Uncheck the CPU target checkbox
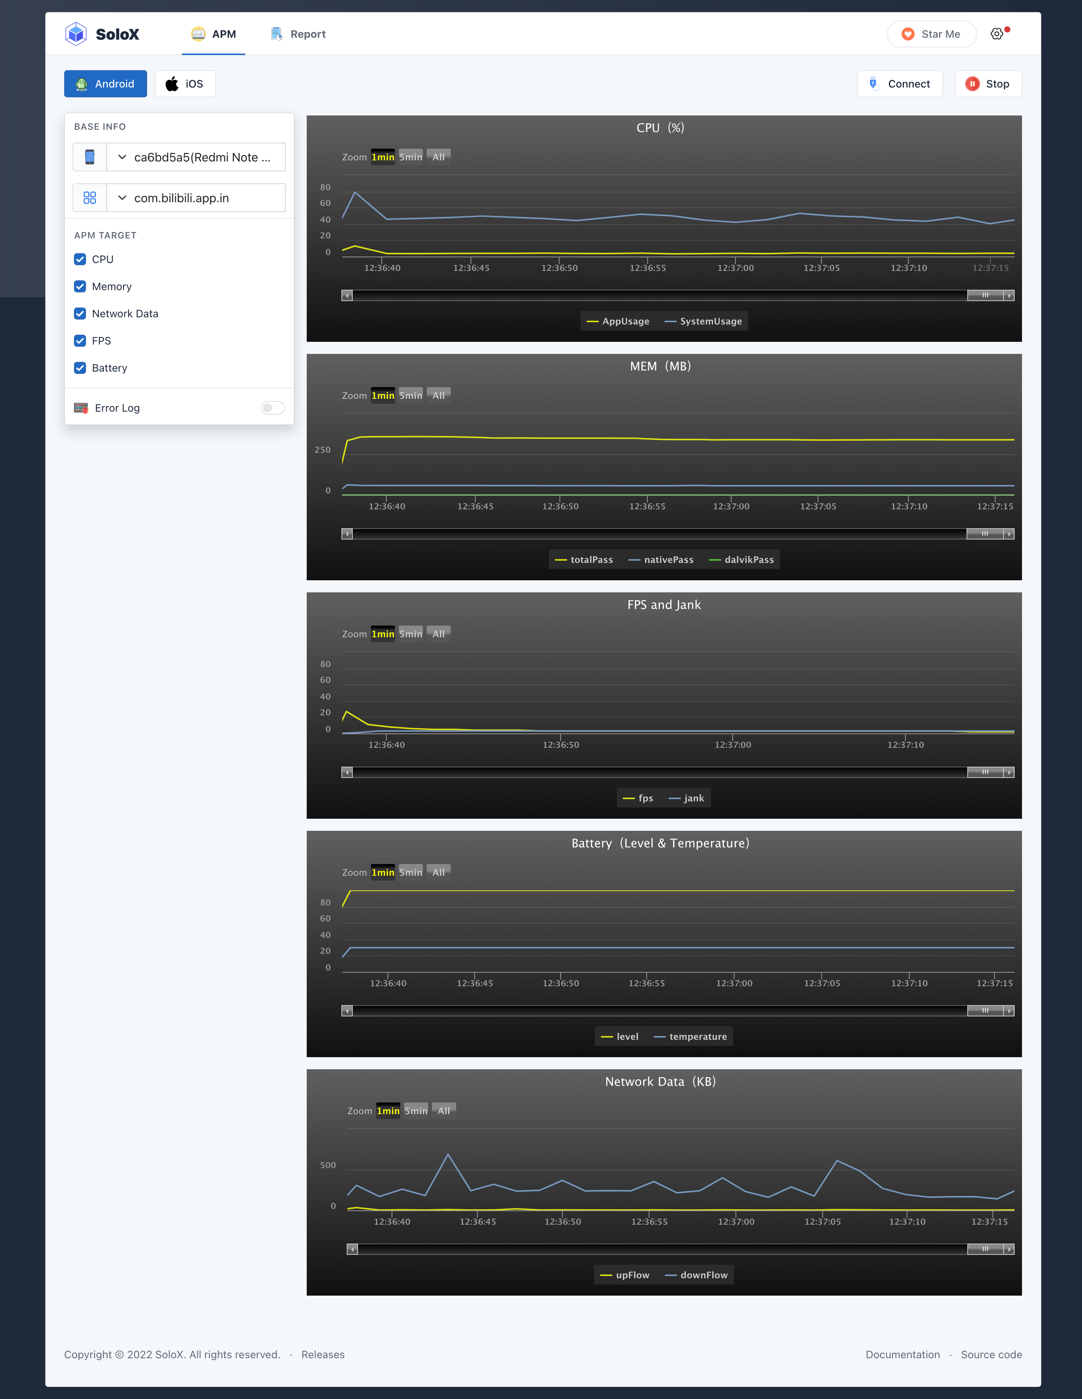 [x=80, y=260]
